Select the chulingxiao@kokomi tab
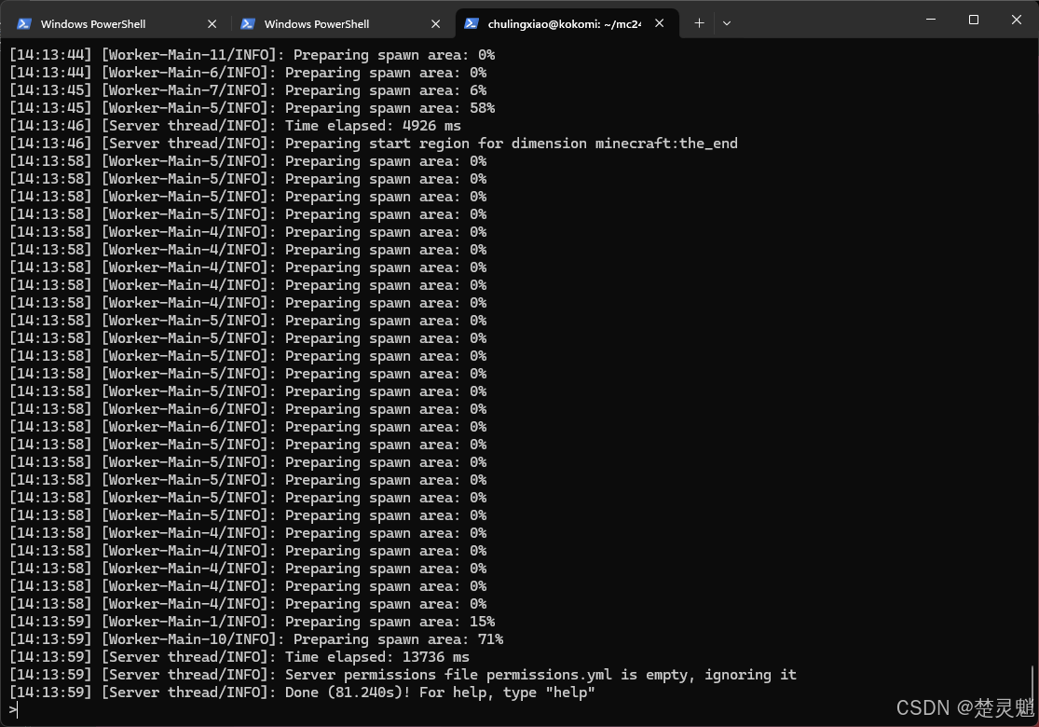The height and width of the screenshot is (727, 1039). 567,24
